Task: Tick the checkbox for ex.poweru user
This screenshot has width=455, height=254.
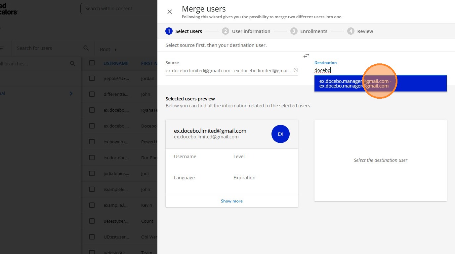Action: (92, 142)
